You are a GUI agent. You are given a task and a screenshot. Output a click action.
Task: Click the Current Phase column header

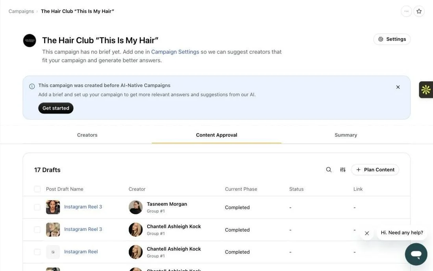(x=241, y=189)
